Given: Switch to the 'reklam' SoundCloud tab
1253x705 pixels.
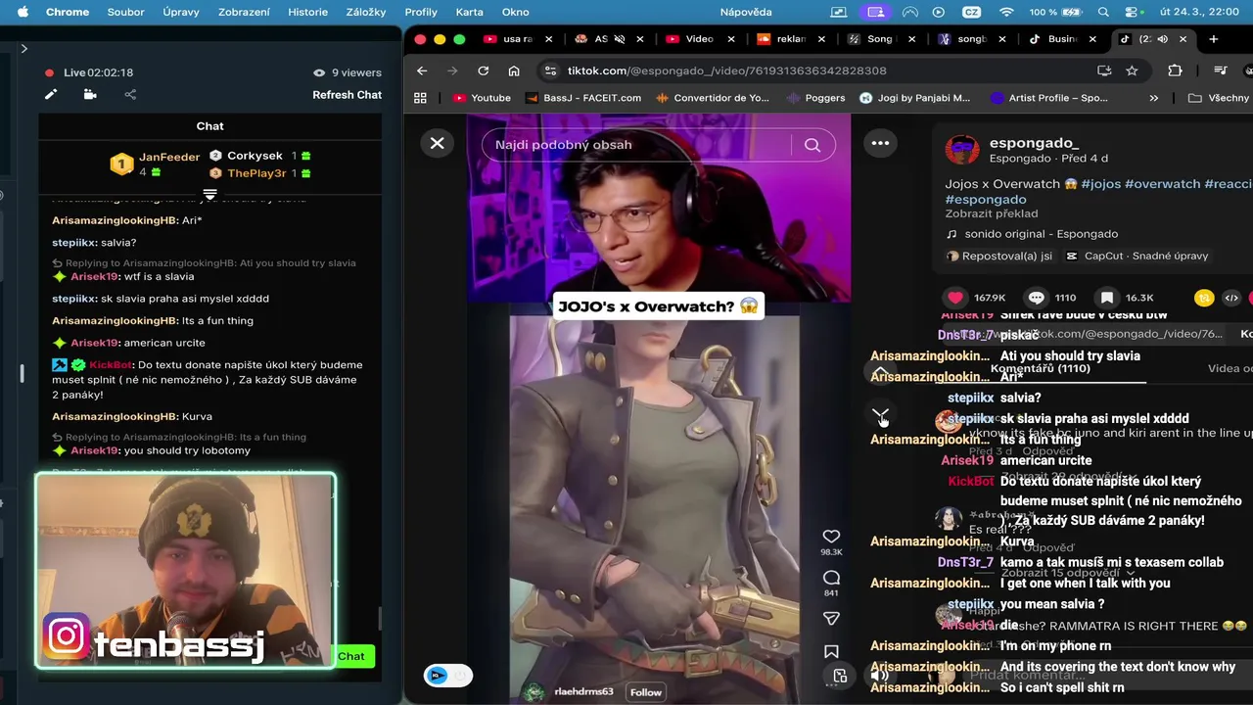Looking at the screenshot, I should point(790,39).
